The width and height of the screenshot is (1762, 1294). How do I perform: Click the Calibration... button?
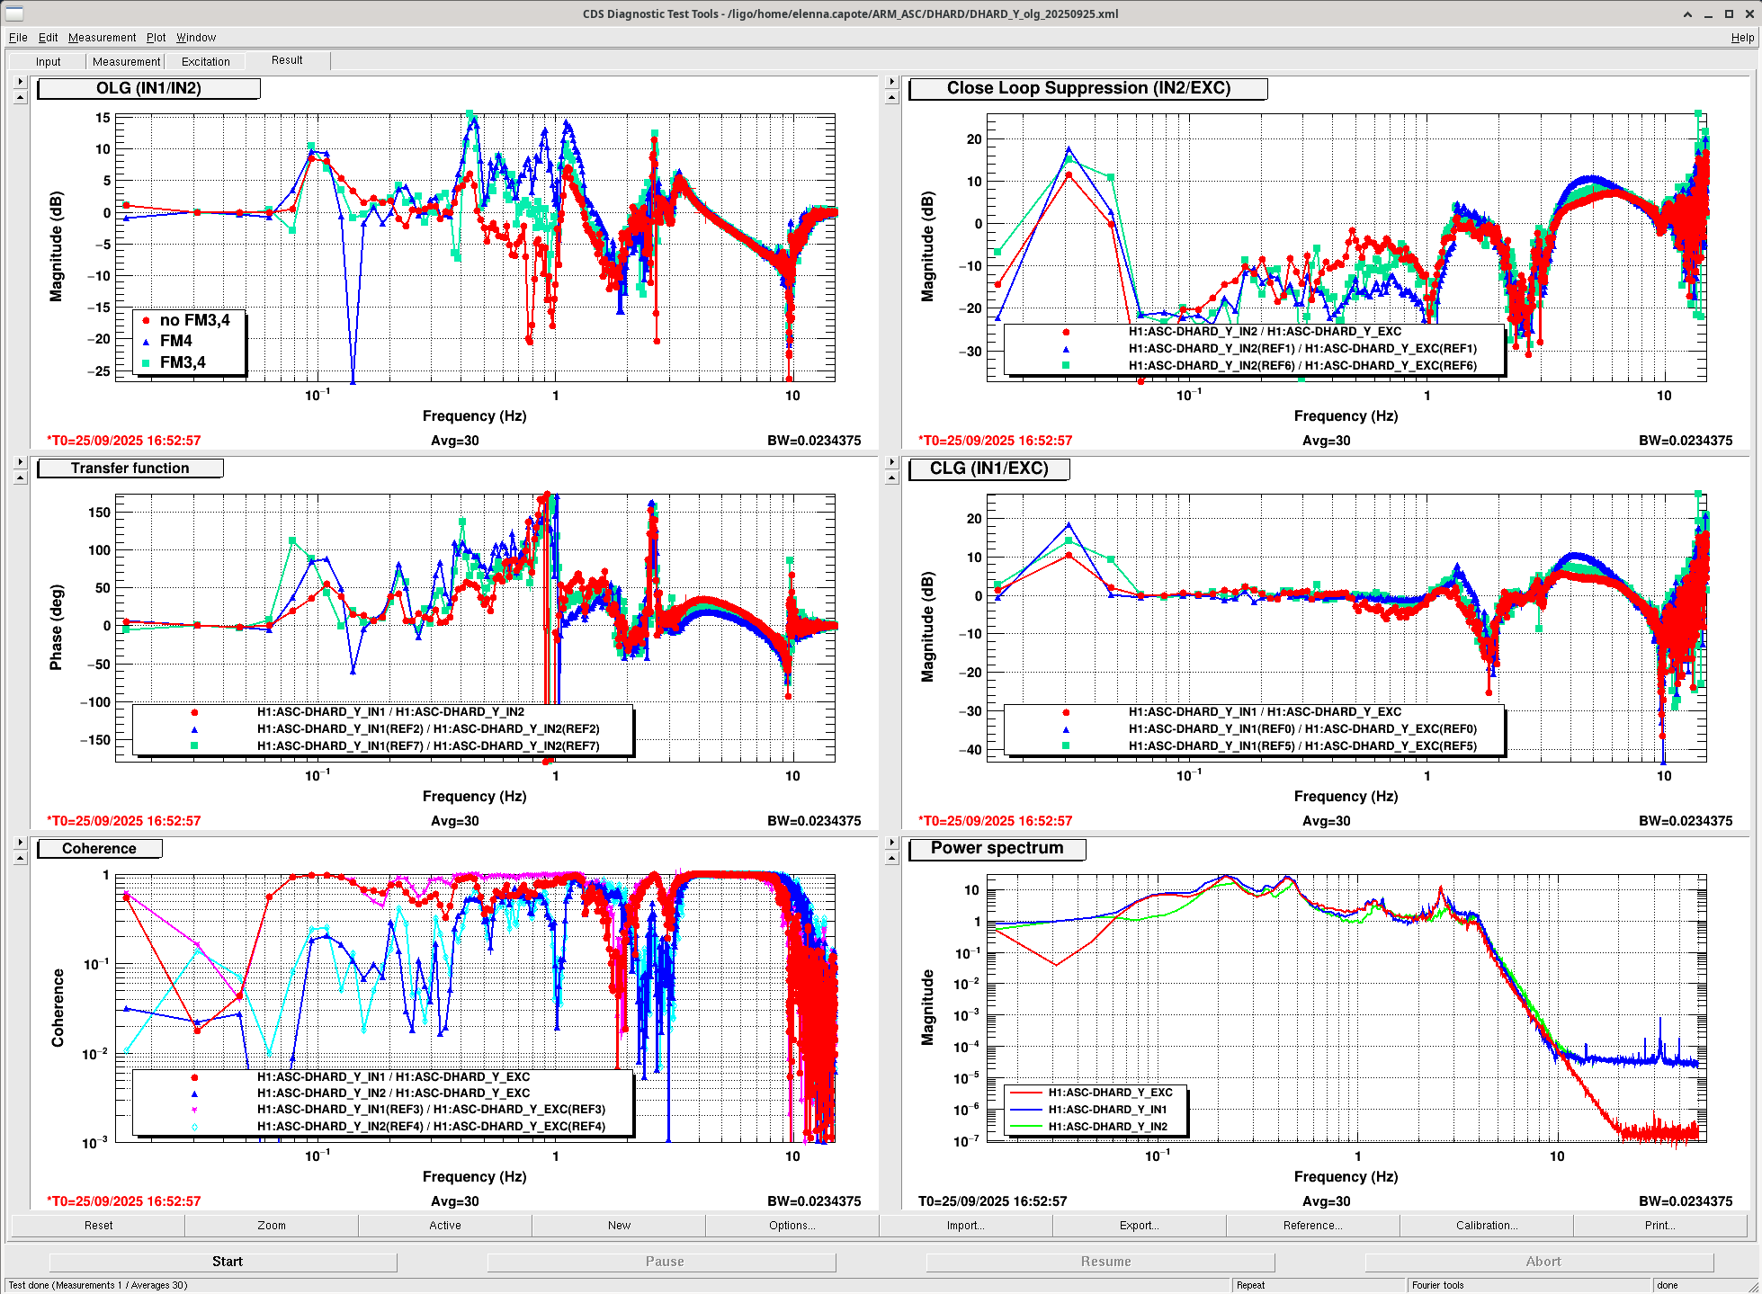(1486, 1226)
